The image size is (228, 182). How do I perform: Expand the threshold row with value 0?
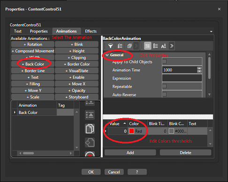coord(106,131)
